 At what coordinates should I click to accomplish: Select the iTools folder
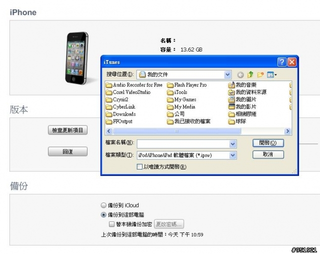point(177,92)
